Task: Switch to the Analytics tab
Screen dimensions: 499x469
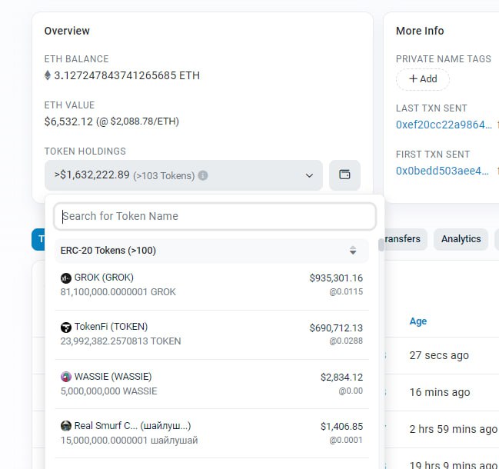Action: click(x=461, y=239)
